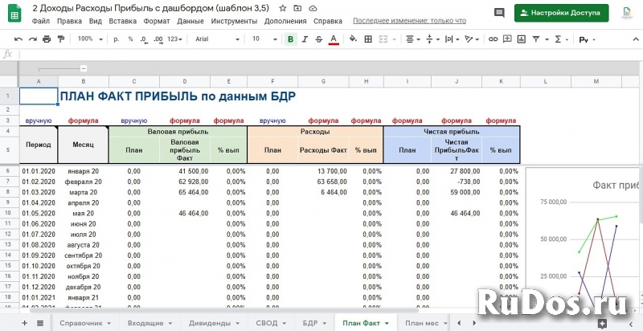Toggle italic formatting
The height and width of the screenshot is (331, 643).
click(x=305, y=39)
